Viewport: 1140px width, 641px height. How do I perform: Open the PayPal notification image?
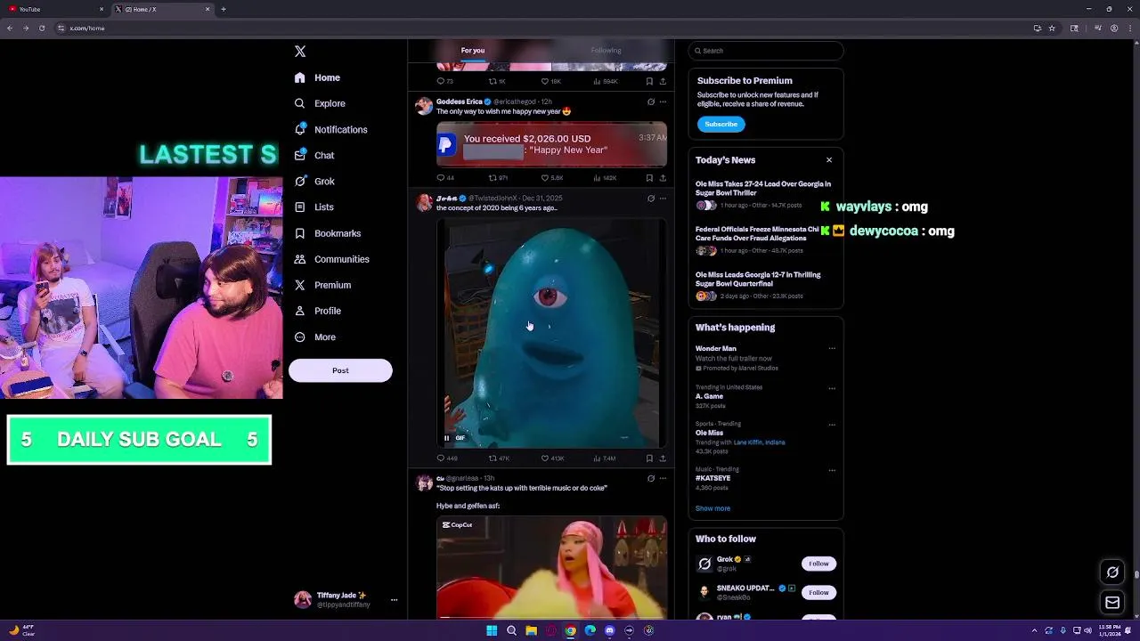click(551, 144)
